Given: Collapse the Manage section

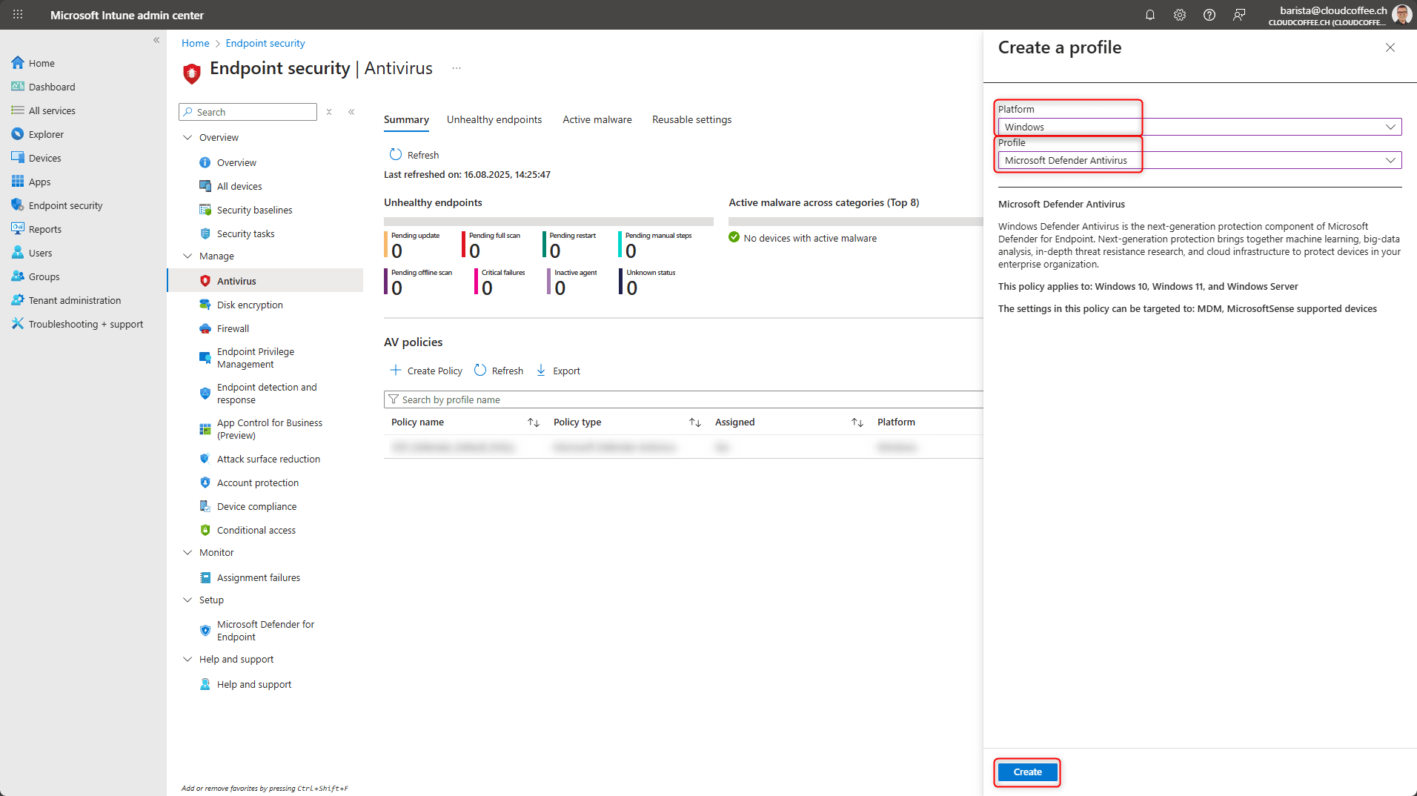Looking at the screenshot, I should pyautogui.click(x=188, y=256).
